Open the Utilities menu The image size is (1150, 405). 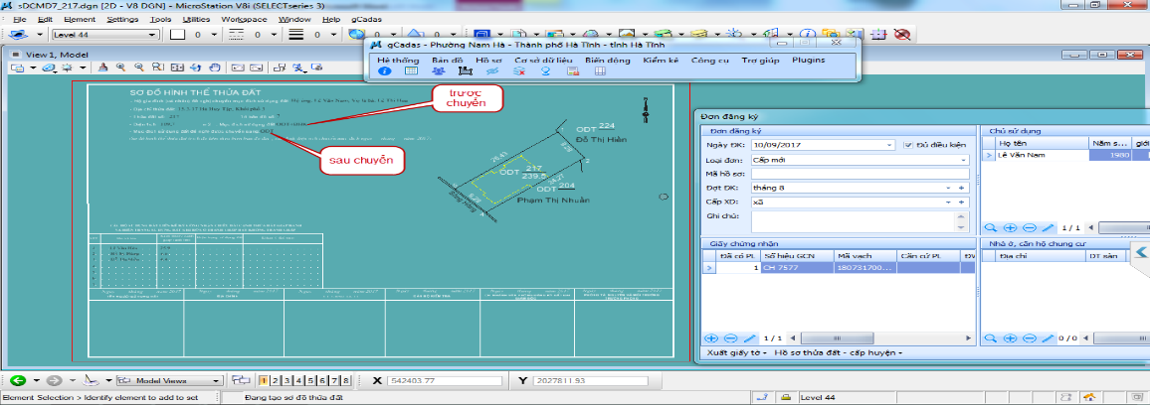tap(196, 19)
